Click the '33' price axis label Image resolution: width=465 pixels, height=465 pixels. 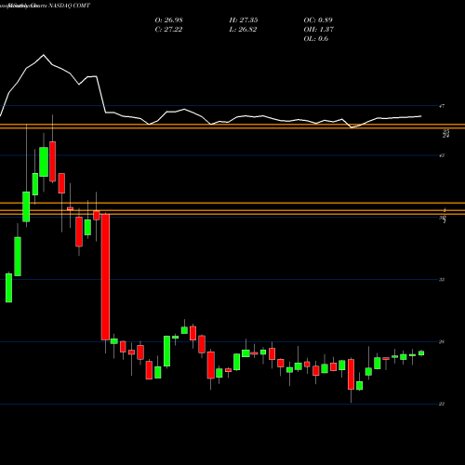tap(442, 280)
